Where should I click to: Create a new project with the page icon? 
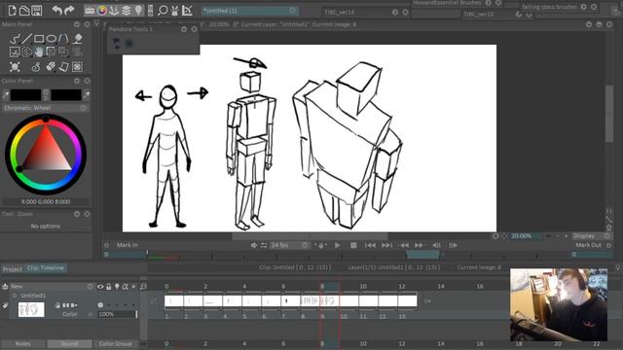13,10
